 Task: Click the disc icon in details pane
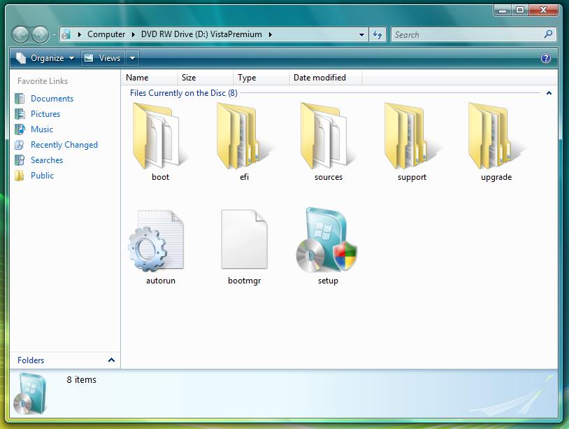[31, 394]
